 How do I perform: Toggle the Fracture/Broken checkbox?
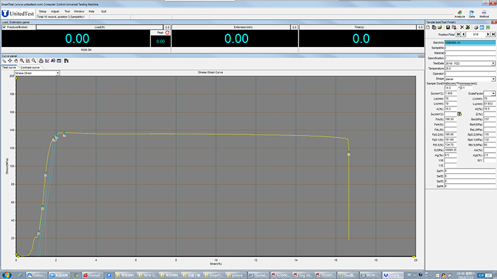(5, 27)
